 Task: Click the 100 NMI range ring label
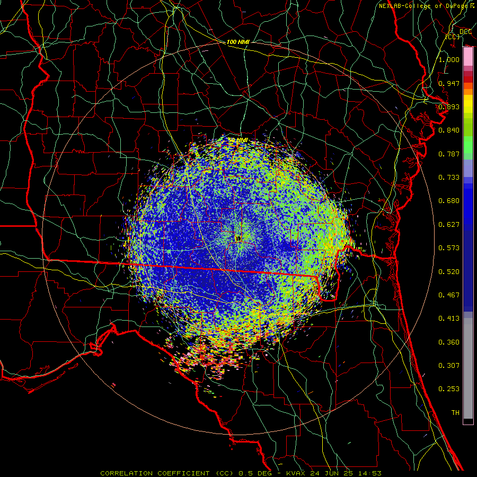(x=238, y=42)
